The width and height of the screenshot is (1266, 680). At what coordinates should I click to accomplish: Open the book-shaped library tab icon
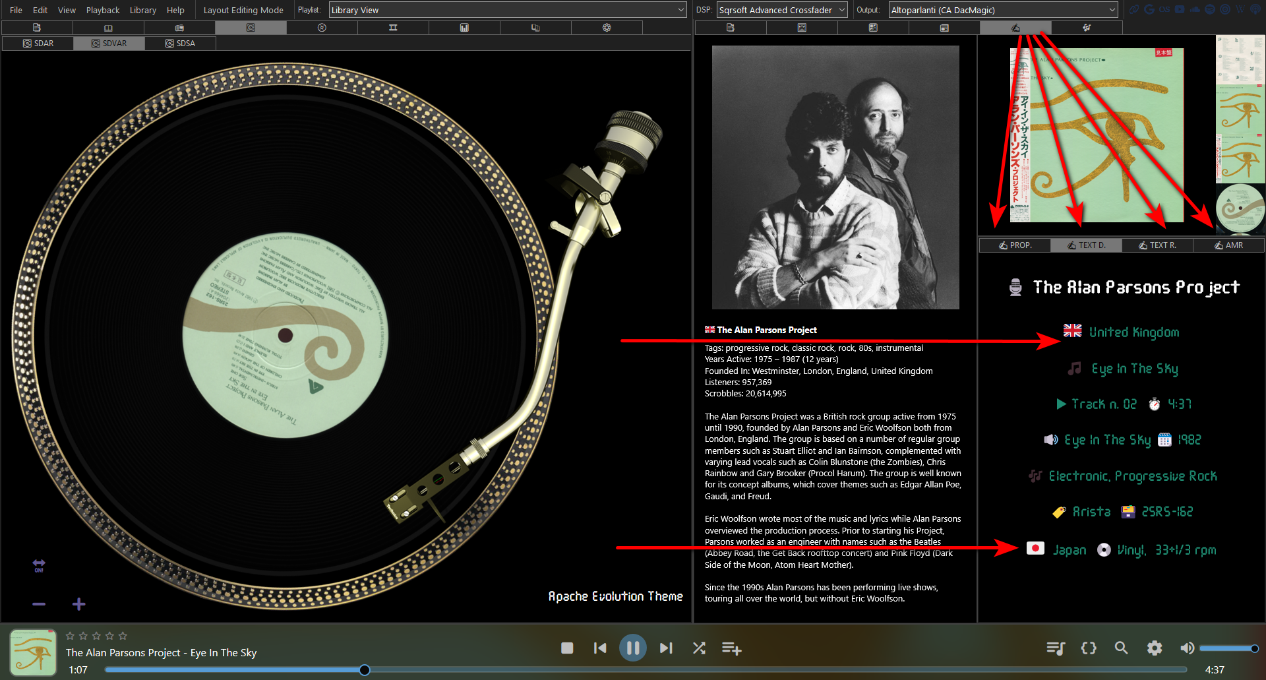point(108,28)
